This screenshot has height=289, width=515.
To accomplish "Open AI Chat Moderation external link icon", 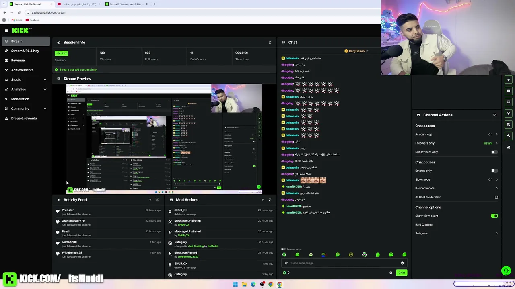I will pos(496,197).
